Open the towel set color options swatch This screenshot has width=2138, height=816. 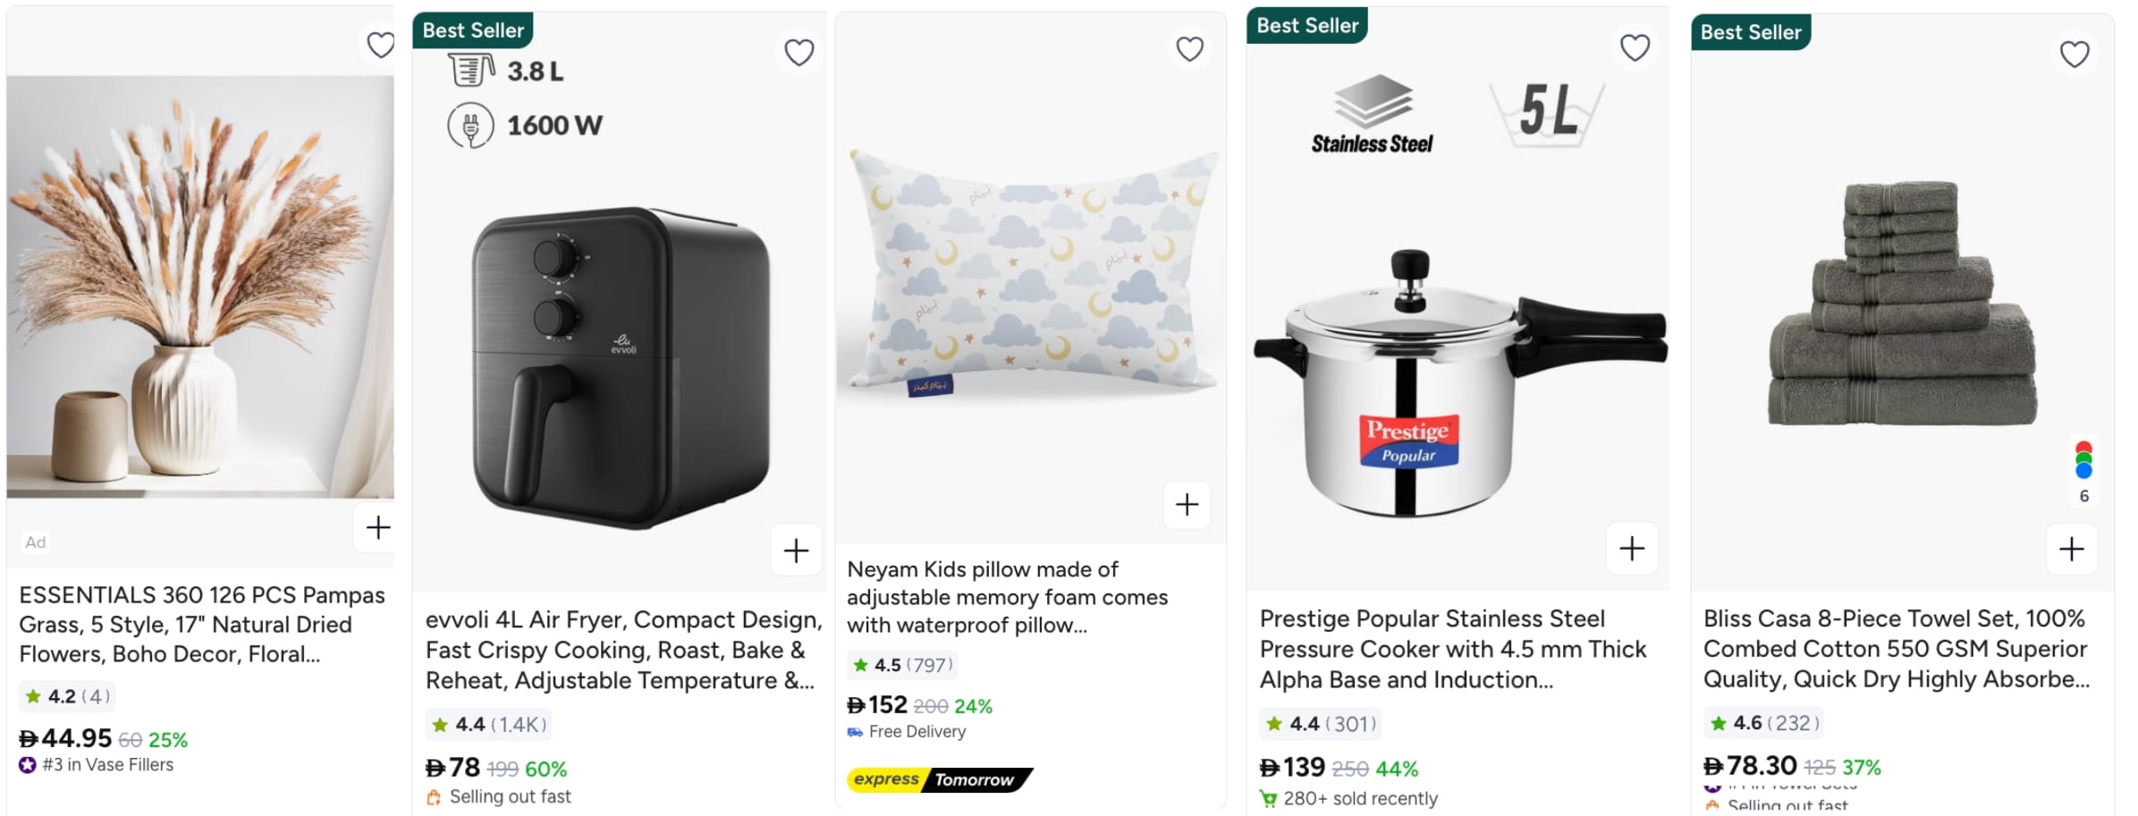pyautogui.click(x=2083, y=459)
